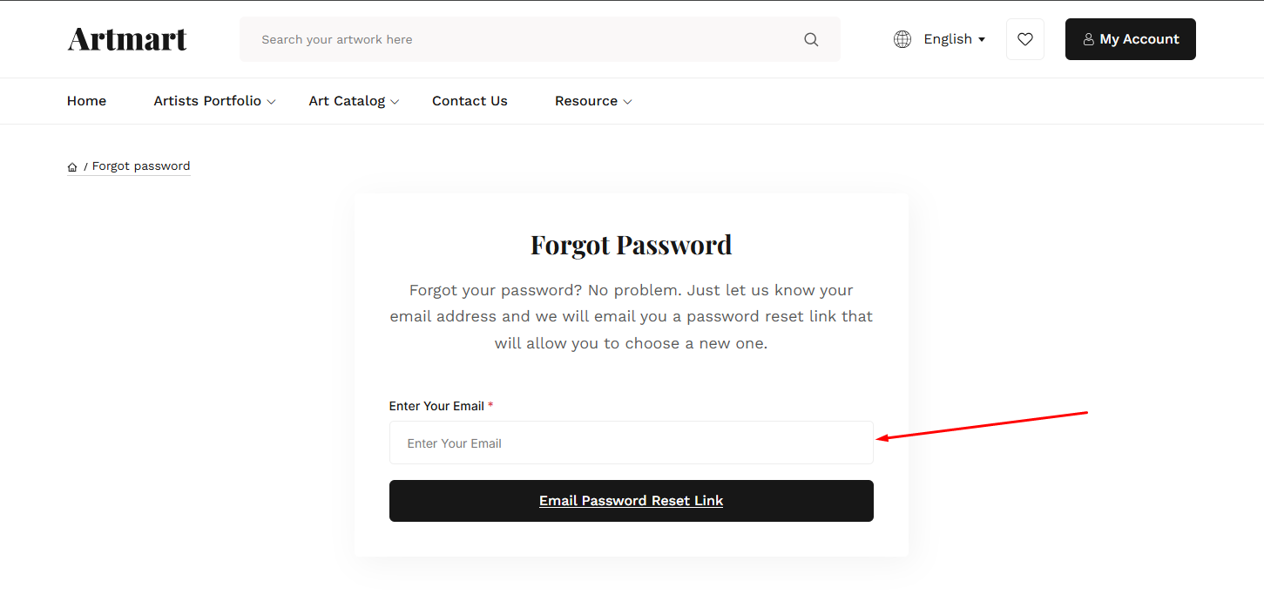This screenshot has height=615, width=1264.
Task: Open My Account
Action: [1130, 39]
